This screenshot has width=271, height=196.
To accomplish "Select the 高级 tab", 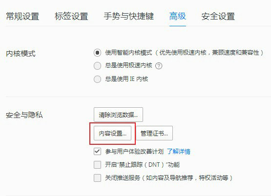I will [x=178, y=16].
